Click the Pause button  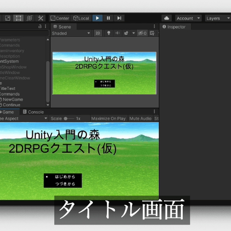tap(108, 18)
